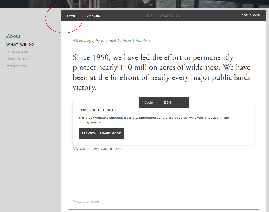Click the 'Script Disabled' placeholder text
The height and width of the screenshot is (212, 269).
86,202
